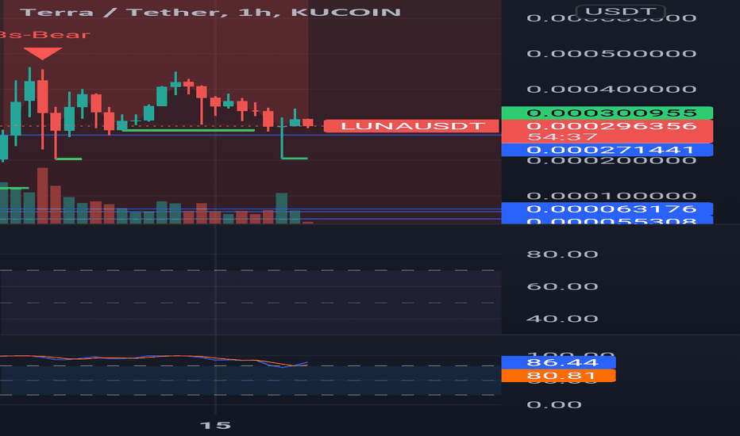Screen dimensions: 740x436
Task: Click the 0.000100000 price axis label
Action: 611,196
